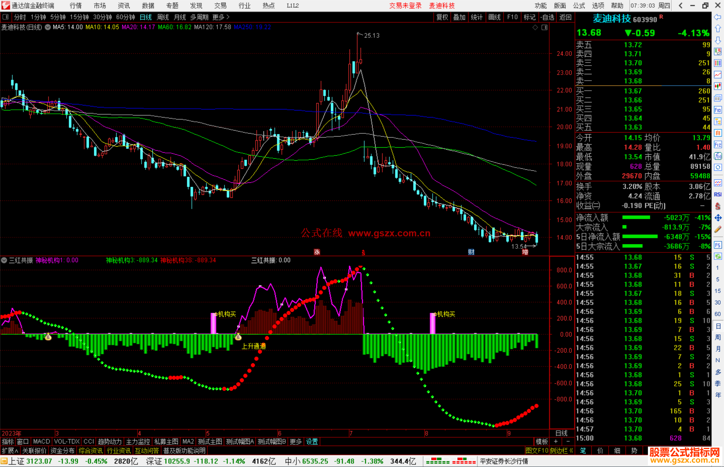The image size is (724, 467).
Task: Click the 交易未登录 login link
Action: [x=405, y=6]
